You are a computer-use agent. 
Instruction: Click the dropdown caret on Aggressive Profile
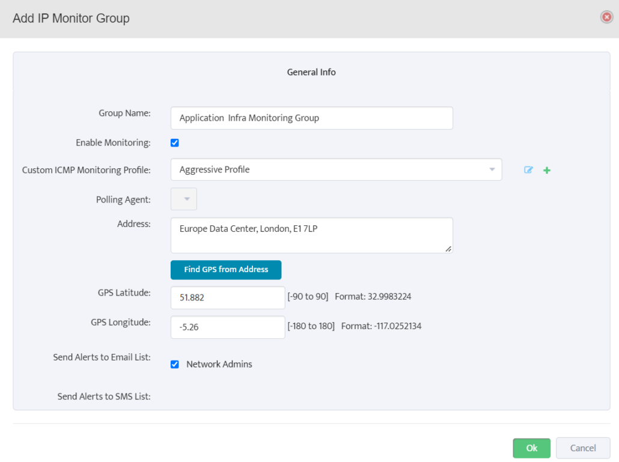click(492, 170)
